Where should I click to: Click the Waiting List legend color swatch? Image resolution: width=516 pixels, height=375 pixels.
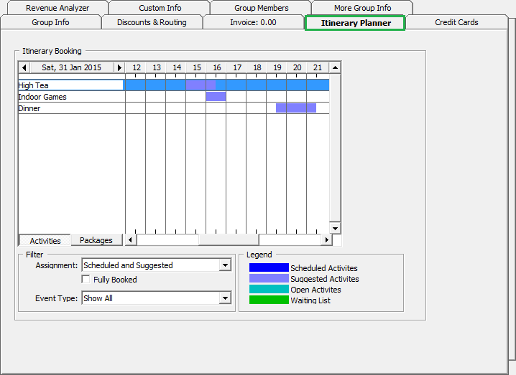pyautogui.click(x=269, y=300)
